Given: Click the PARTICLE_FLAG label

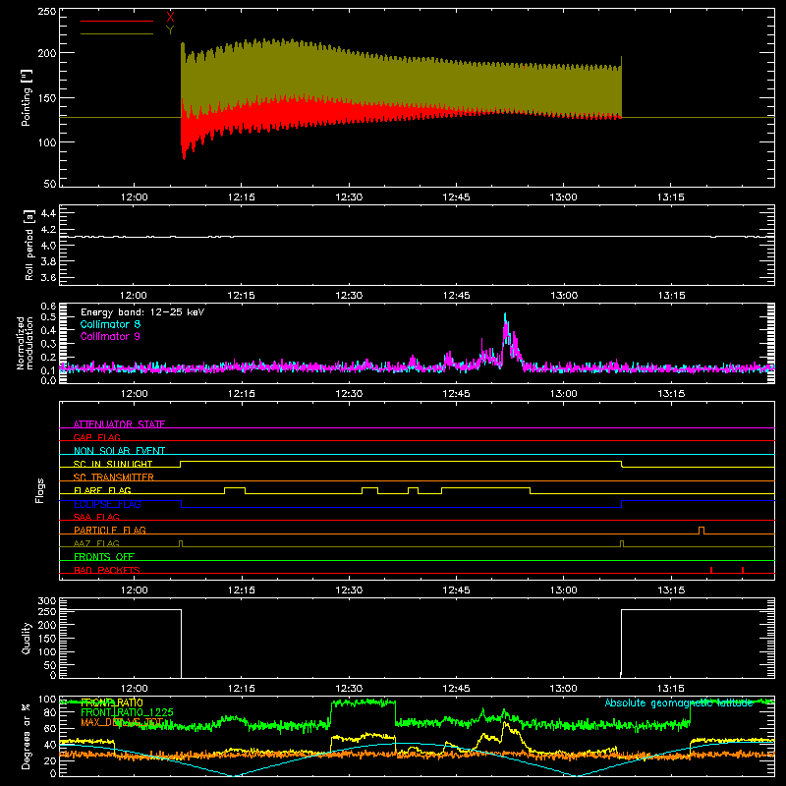Looking at the screenshot, I should [110, 530].
